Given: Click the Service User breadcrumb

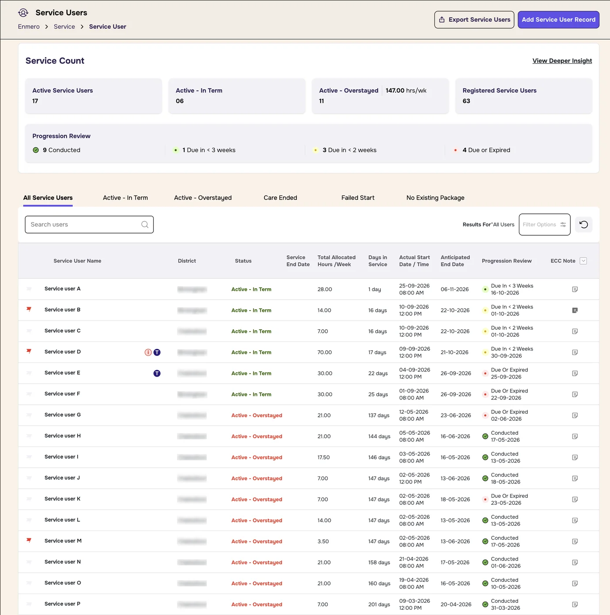Looking at the screenshot, I should pos(108,27).
